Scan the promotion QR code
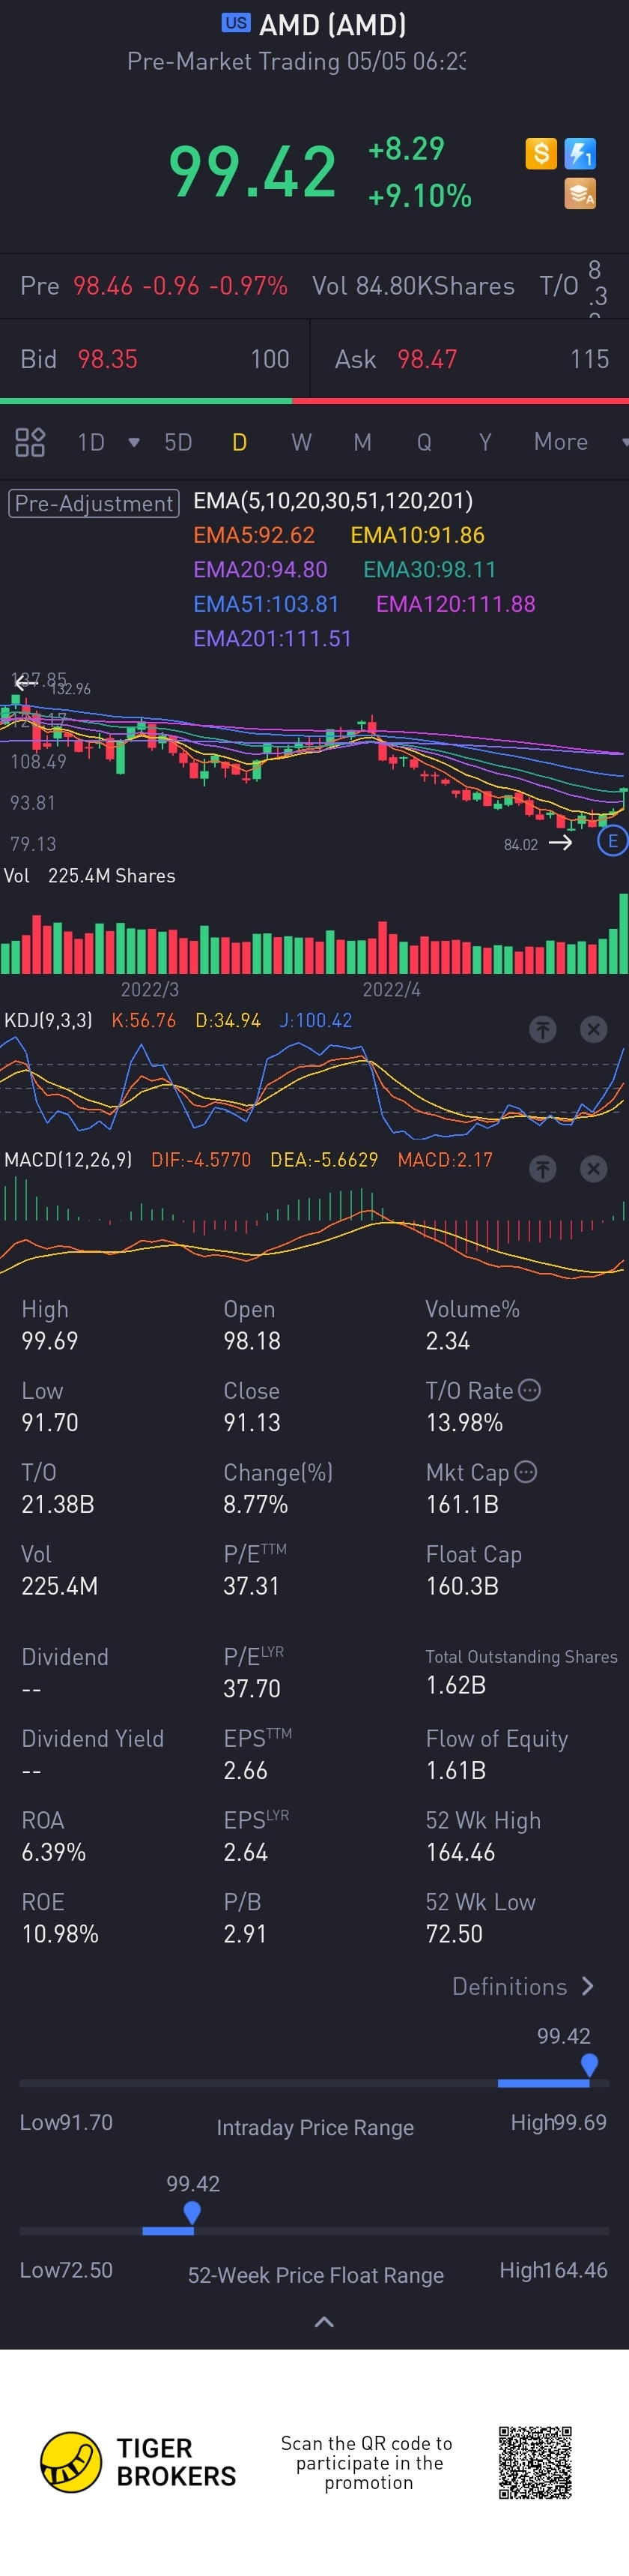The height and width of the screenshot is (2576, 629). tap(535, 2462)
